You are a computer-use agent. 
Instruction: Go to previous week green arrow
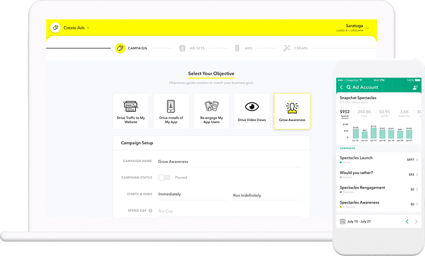[x=407, y=221]
